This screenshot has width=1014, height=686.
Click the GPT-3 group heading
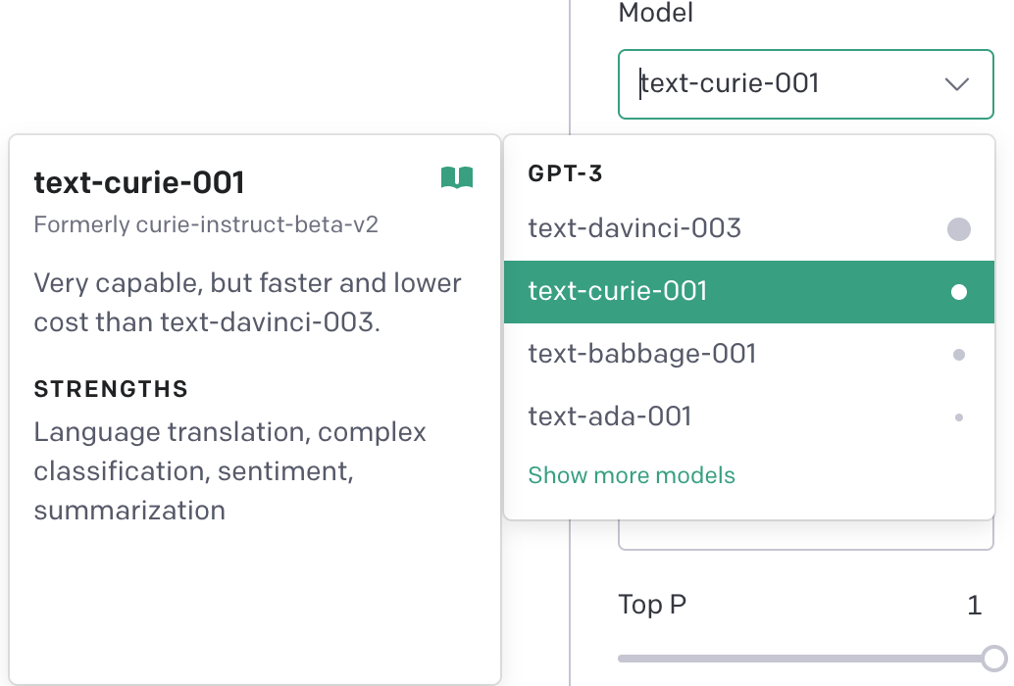coord(565,174)
